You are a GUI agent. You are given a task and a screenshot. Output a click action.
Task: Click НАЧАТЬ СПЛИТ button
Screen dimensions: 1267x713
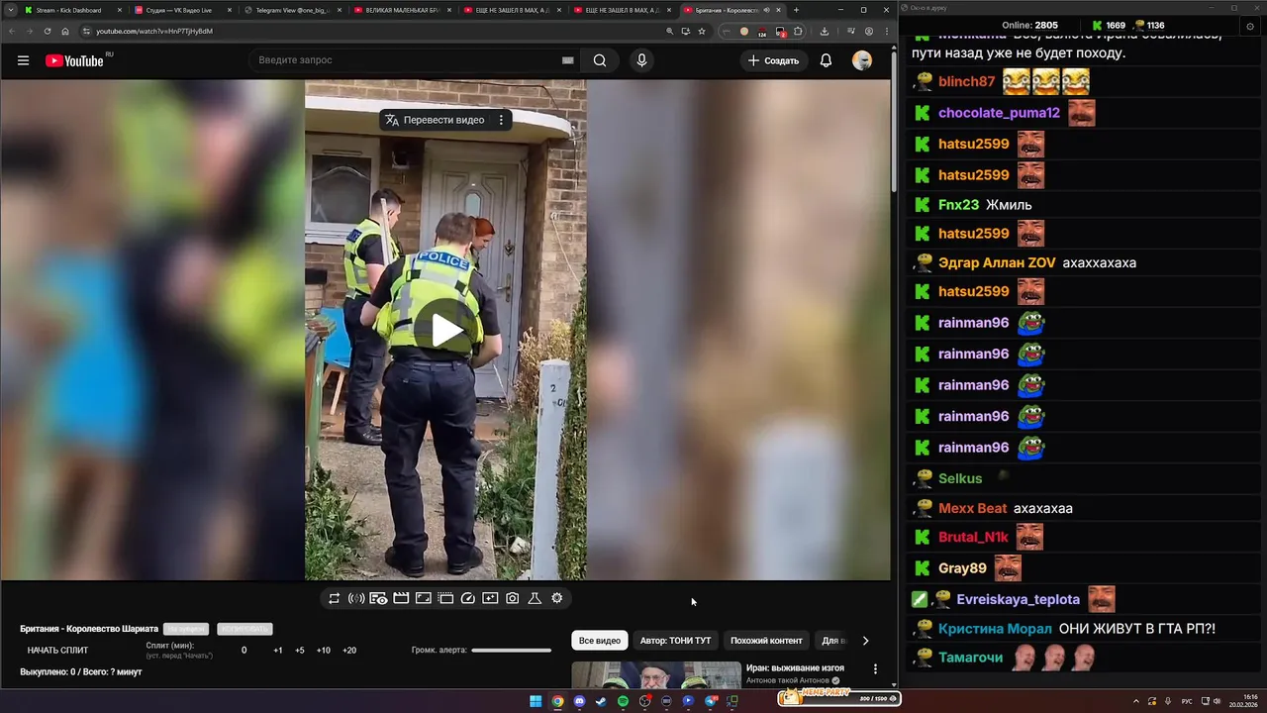pos(57,651)
